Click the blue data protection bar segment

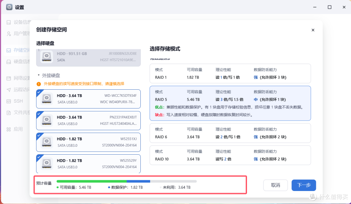pyautogui.click(x=138, y=181)
